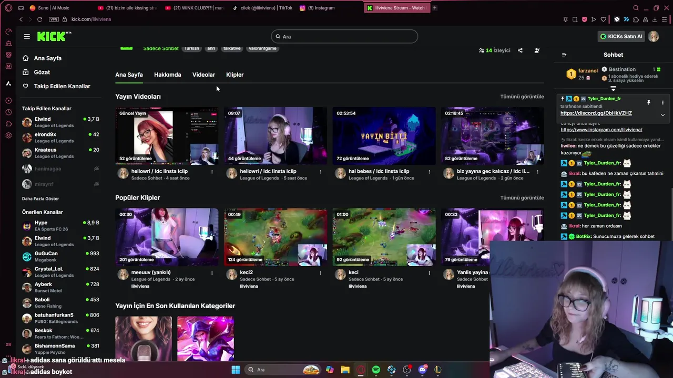The width and height of the screenshot is (673, 378).
Task: Open pinned message three-dot options
Action: click(662, 102)
